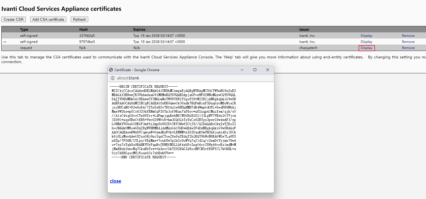Click the Expires column header
The height and width of the screenshot is (199, 426).
(x=139, y=29)
